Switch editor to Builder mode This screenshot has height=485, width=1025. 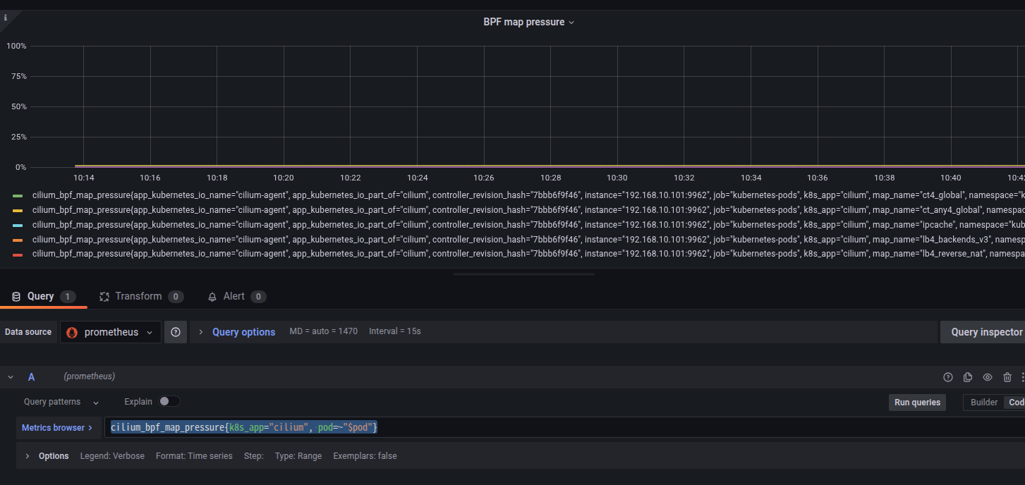(984, 403)
